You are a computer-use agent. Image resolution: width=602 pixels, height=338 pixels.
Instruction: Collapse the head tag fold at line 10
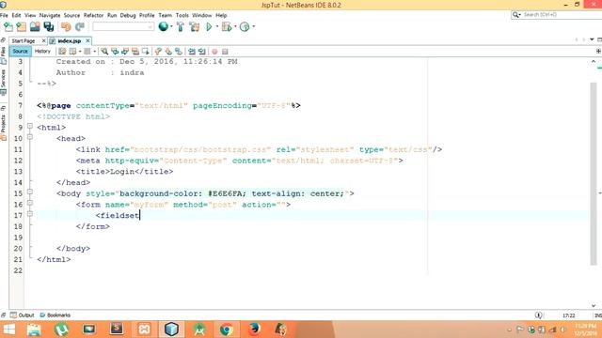[30, 137]
